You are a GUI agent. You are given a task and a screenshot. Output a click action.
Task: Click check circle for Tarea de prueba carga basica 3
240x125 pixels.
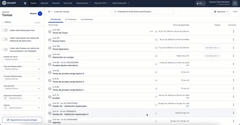[x=50, y=72]
